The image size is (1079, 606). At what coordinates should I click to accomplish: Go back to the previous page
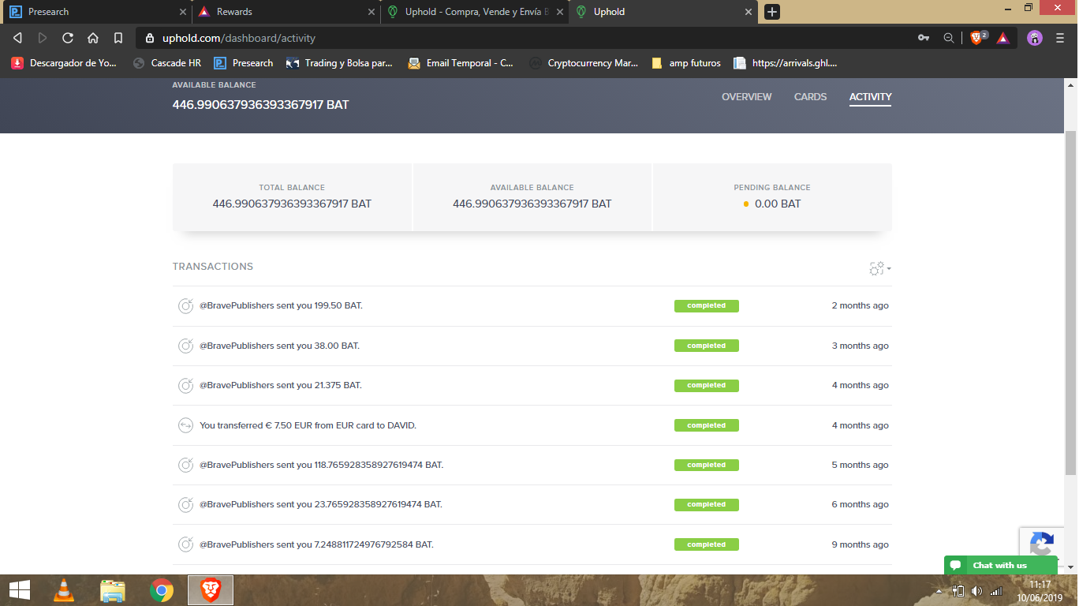coord(18,38)
